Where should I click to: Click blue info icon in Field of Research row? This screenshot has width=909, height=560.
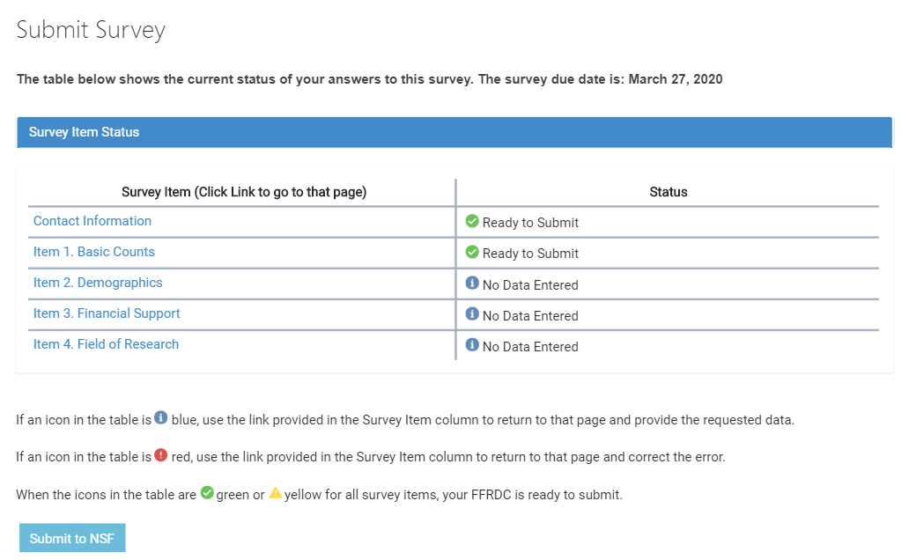pyautogui.click(x=472, y=345)
